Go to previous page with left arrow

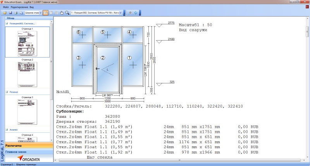point(130,13)
